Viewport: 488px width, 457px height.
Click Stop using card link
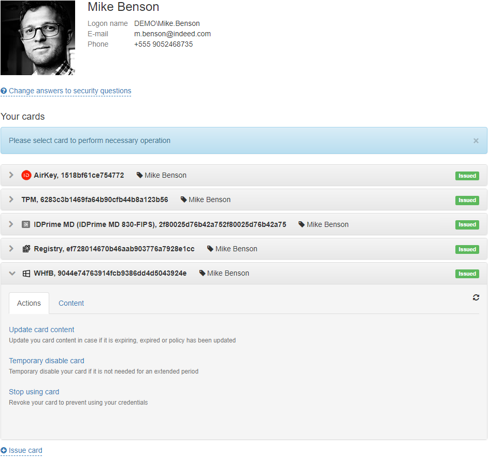point(34,392)
